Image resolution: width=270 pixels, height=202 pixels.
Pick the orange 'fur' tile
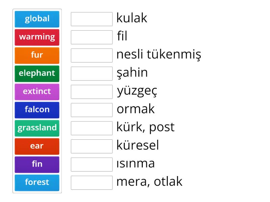[x=37, y=55]
